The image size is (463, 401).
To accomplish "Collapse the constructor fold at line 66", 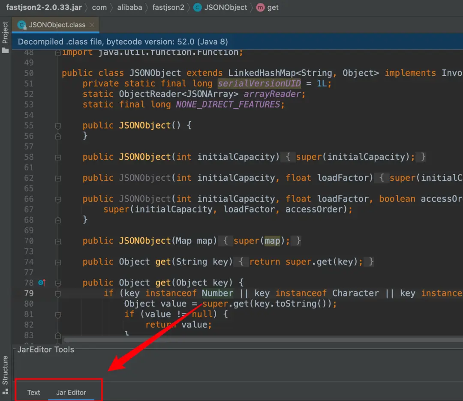I will [58, 200].
